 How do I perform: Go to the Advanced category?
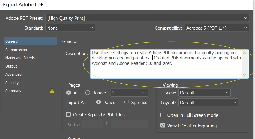click(x=30, y=74)
